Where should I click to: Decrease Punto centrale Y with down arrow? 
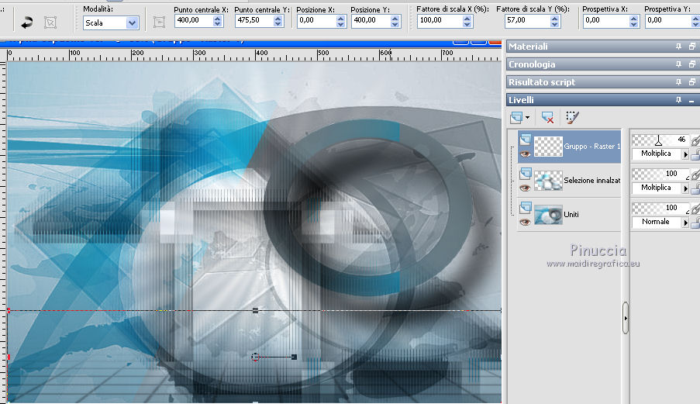pos(278,24)
